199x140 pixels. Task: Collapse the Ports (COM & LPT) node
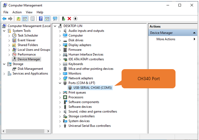pyautogui.click(x=60, y=83)
